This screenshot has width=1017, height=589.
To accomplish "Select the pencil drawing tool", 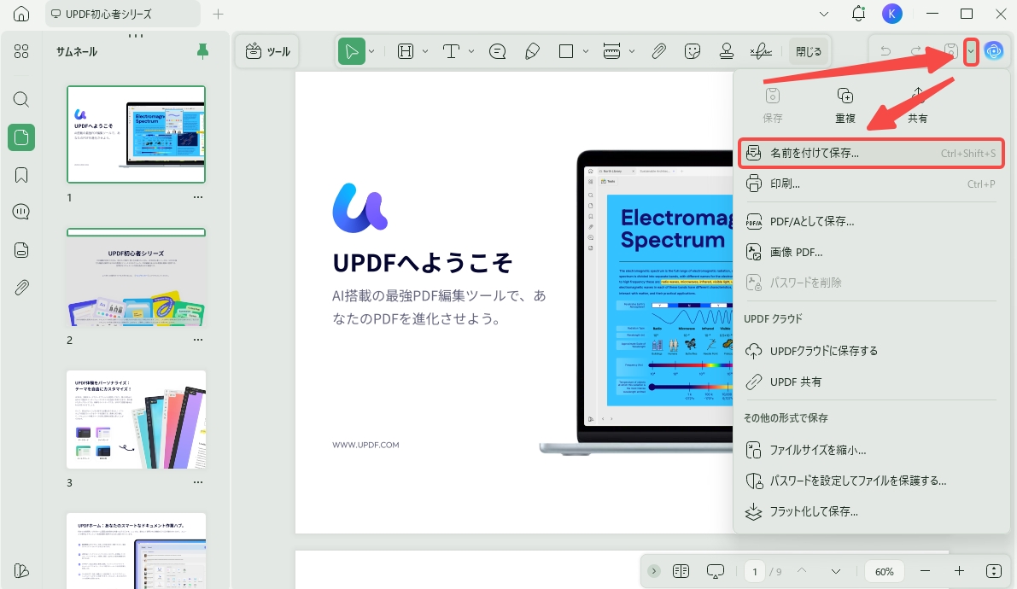I will (533, 51).
